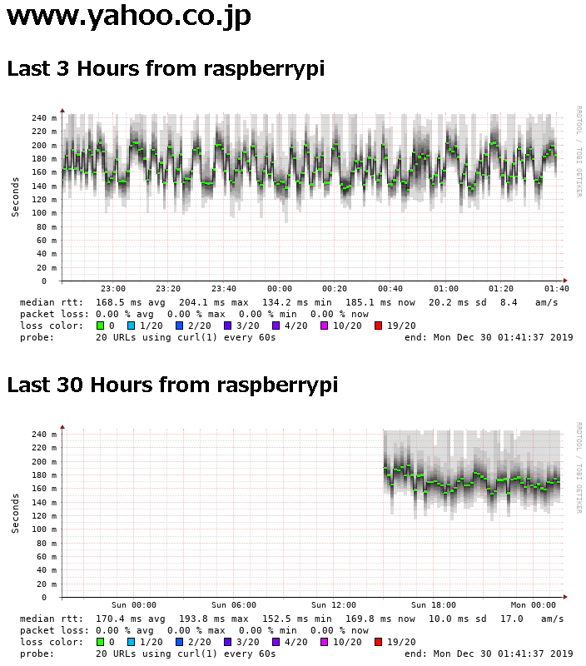The width and height of the screenshot is (586, 666).
Task: Click the 134.2 ms min value
Action: 296,302
